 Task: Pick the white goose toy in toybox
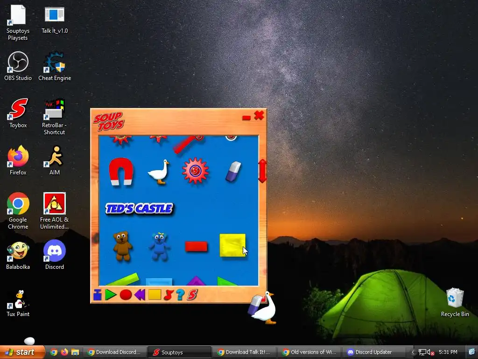coord(159,172)
